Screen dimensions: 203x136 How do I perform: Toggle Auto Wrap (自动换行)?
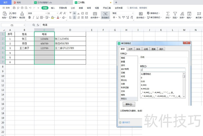click(105, 15)
